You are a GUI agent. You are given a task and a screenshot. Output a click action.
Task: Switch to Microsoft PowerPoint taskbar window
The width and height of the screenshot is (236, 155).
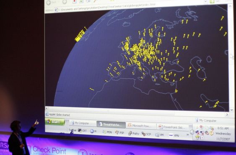pyautogui.click(x=141, y=126)
